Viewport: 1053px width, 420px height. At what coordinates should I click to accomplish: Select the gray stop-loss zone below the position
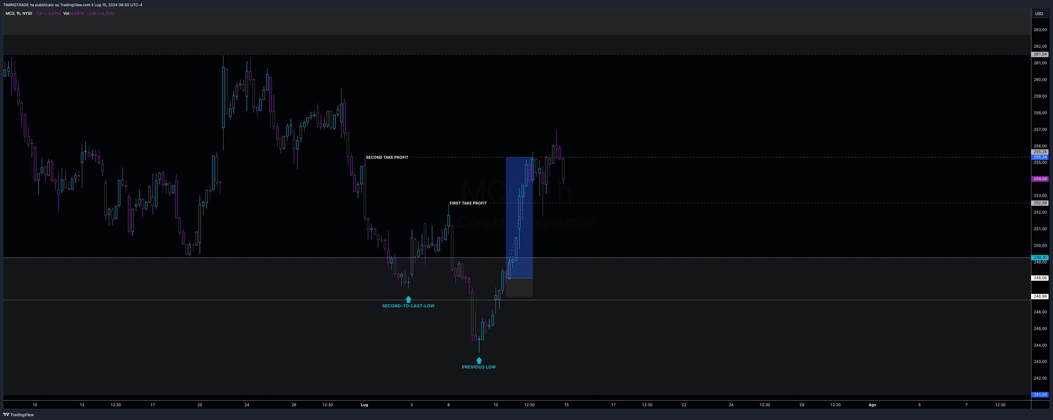[x=519, y=287]
